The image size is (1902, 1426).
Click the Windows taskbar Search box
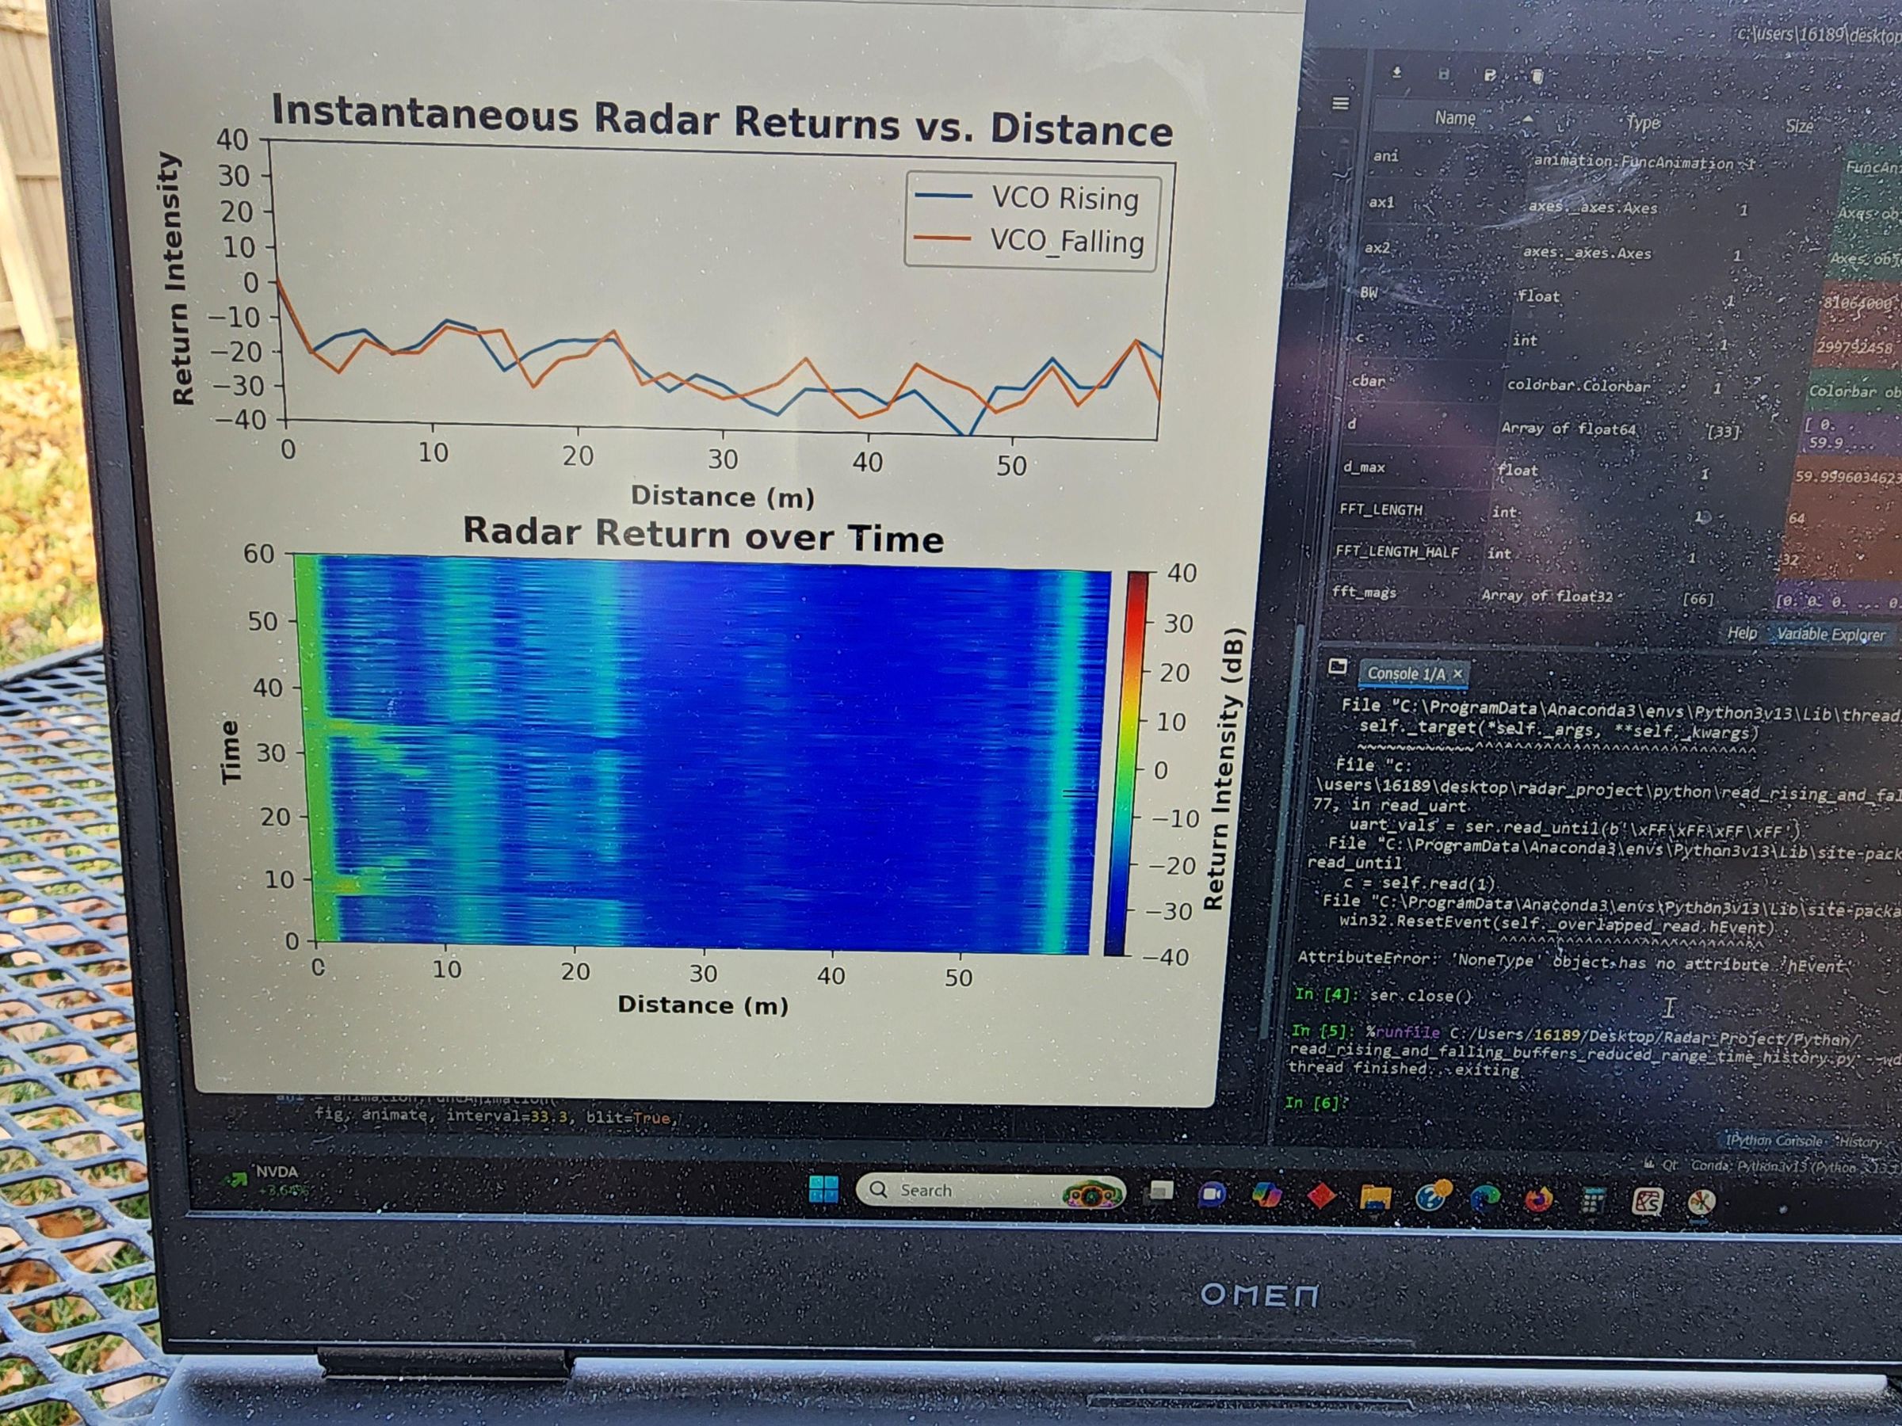point(991,1191)
